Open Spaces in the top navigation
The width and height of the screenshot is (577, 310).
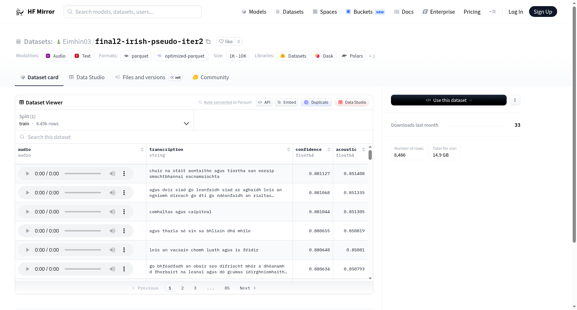[325, 12]
